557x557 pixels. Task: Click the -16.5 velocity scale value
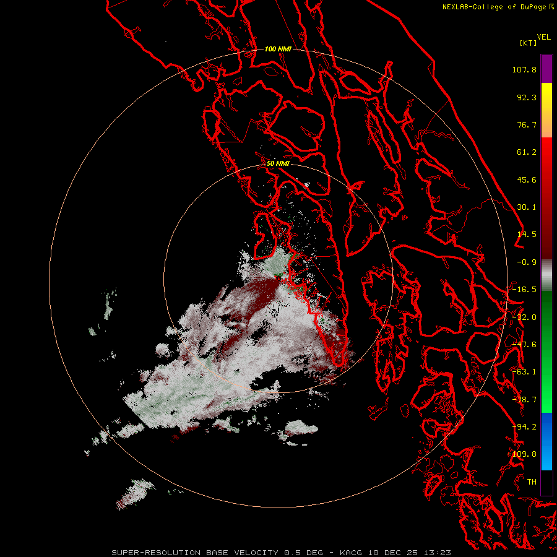tap(524, 290)
